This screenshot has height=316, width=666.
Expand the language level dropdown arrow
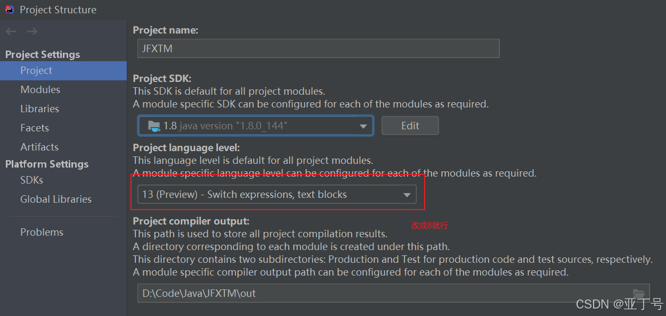click(407, 195)
